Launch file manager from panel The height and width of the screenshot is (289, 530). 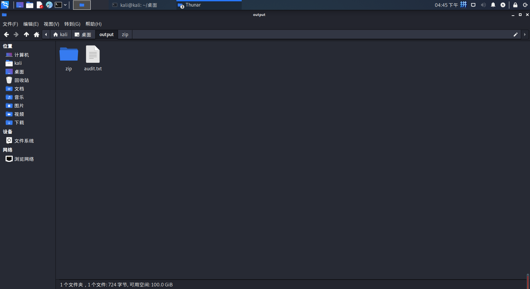coord(30,5)
